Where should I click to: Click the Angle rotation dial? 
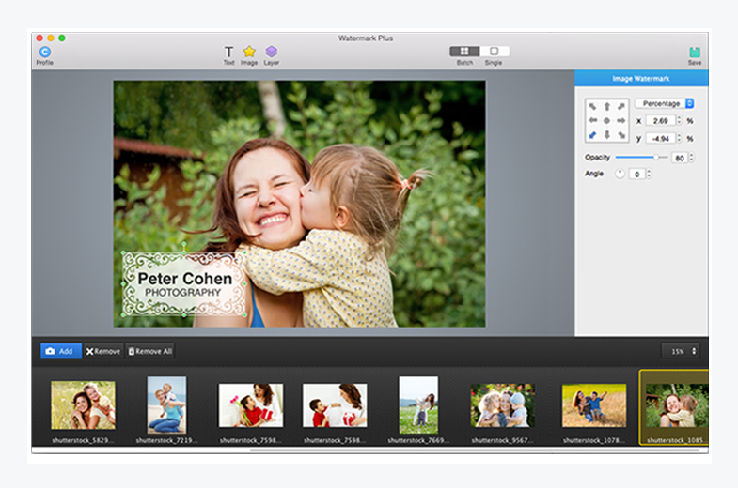tap(620, 174)
